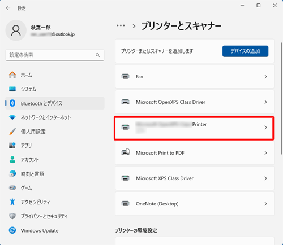This screenshot has height=245, width=283.
Task: Expand OneNote (Desktop) chevron
Action: pos(265,204)
